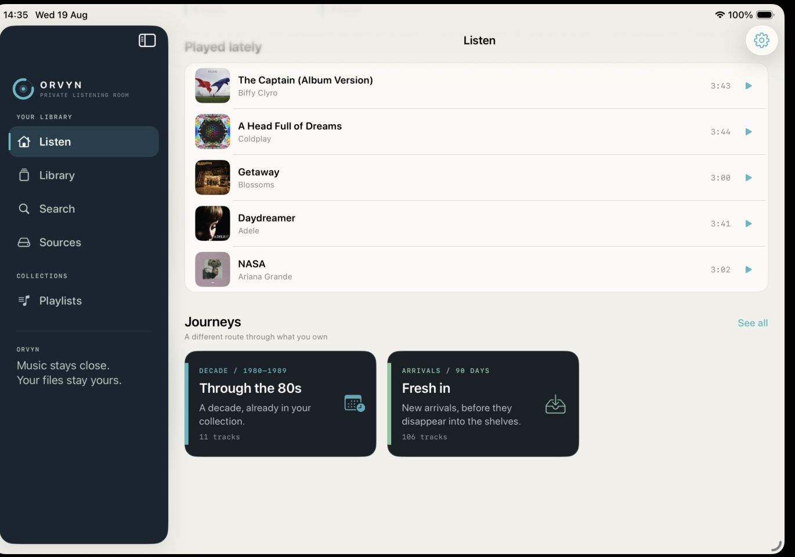Play A Head Full of Dreams
Image resolution: width=795 pixels, height=557 pixels.
(749, 132)
